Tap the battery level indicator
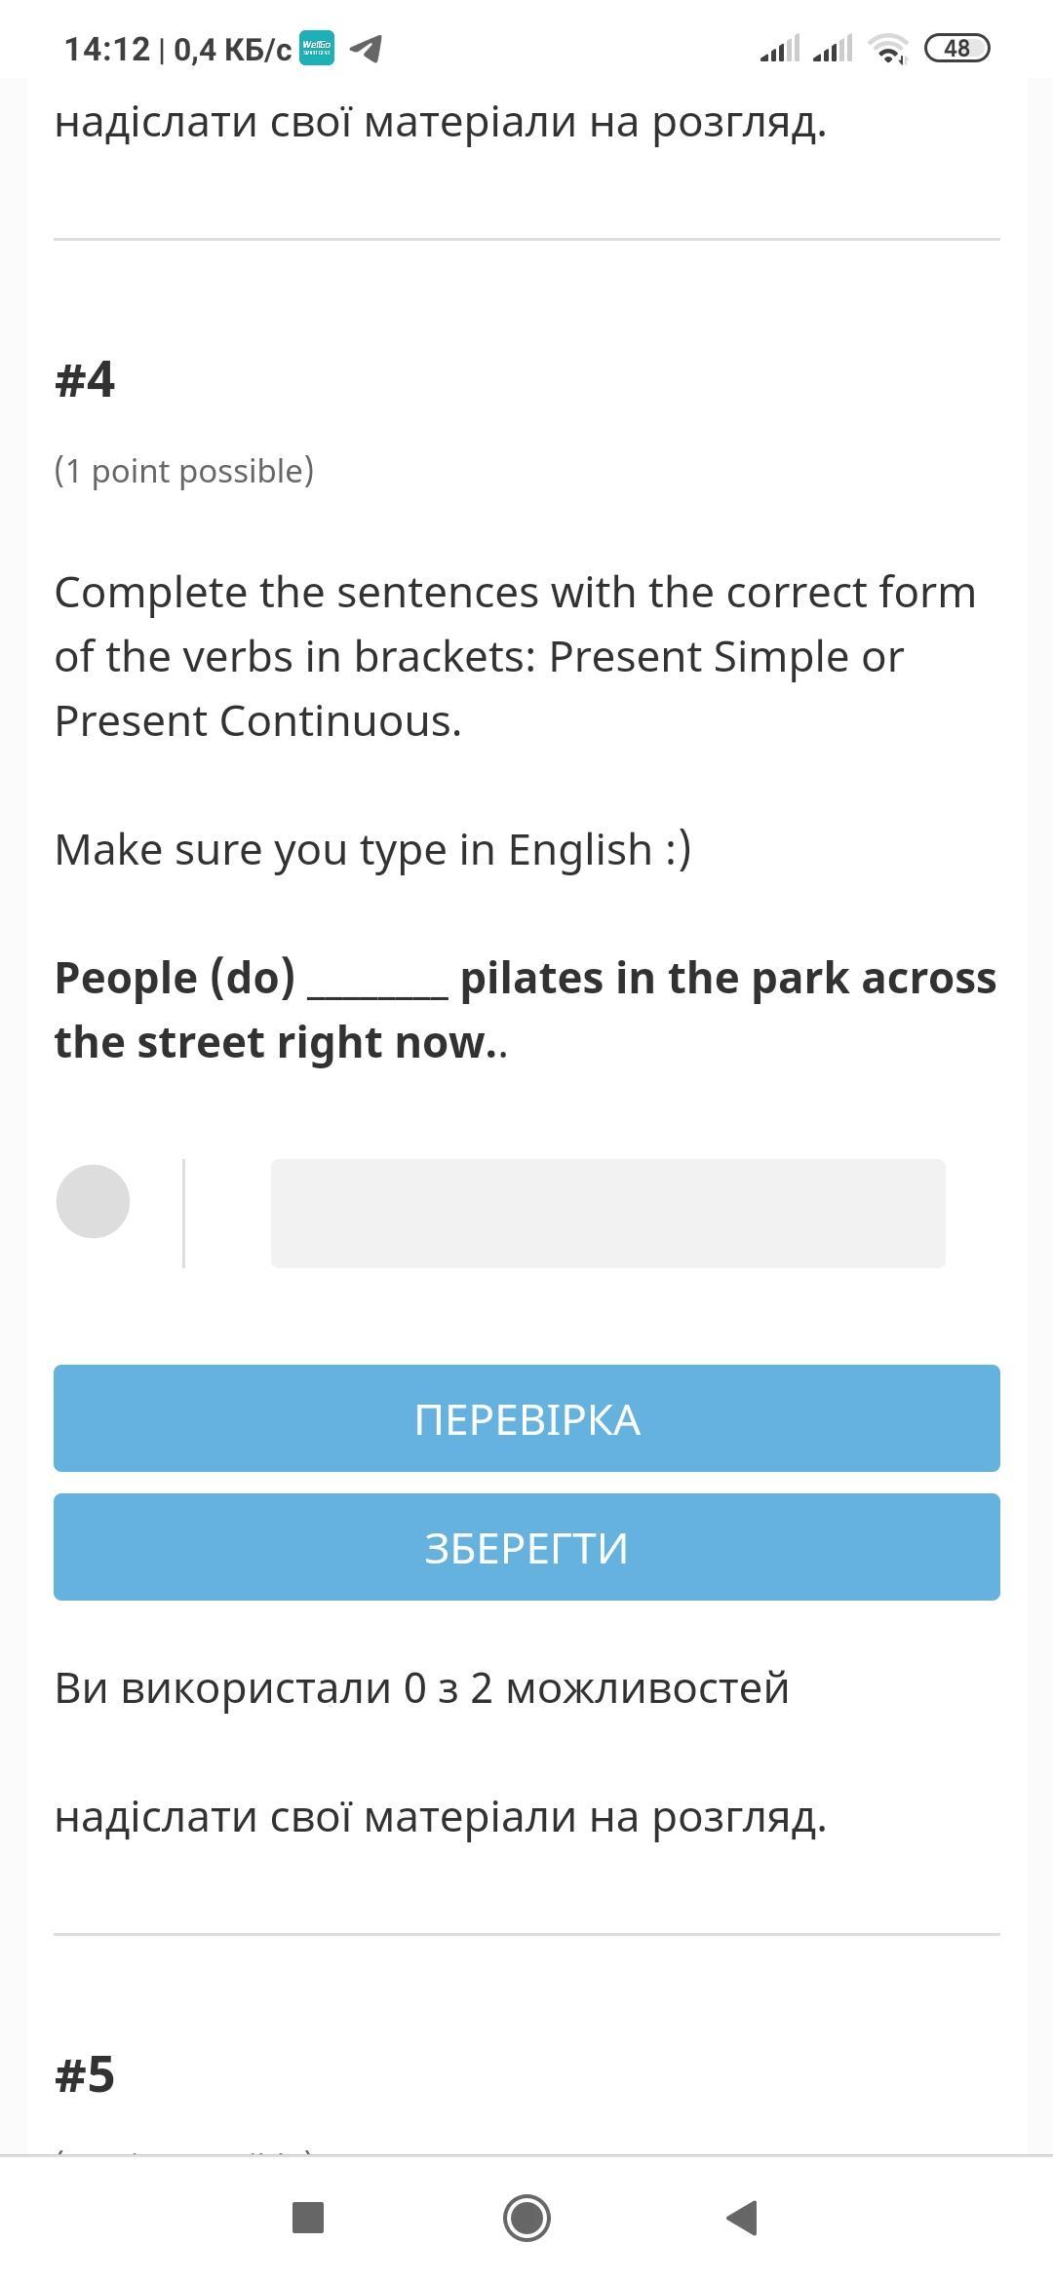 coord(956,48)
